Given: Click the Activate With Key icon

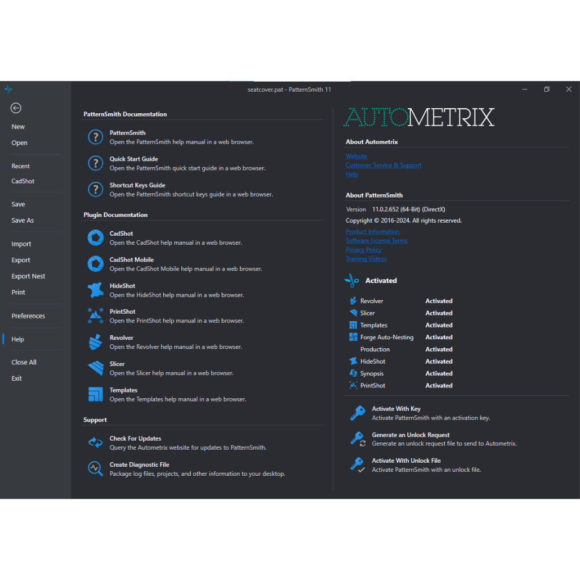Looking at the screenshot, I should (357, 413).
